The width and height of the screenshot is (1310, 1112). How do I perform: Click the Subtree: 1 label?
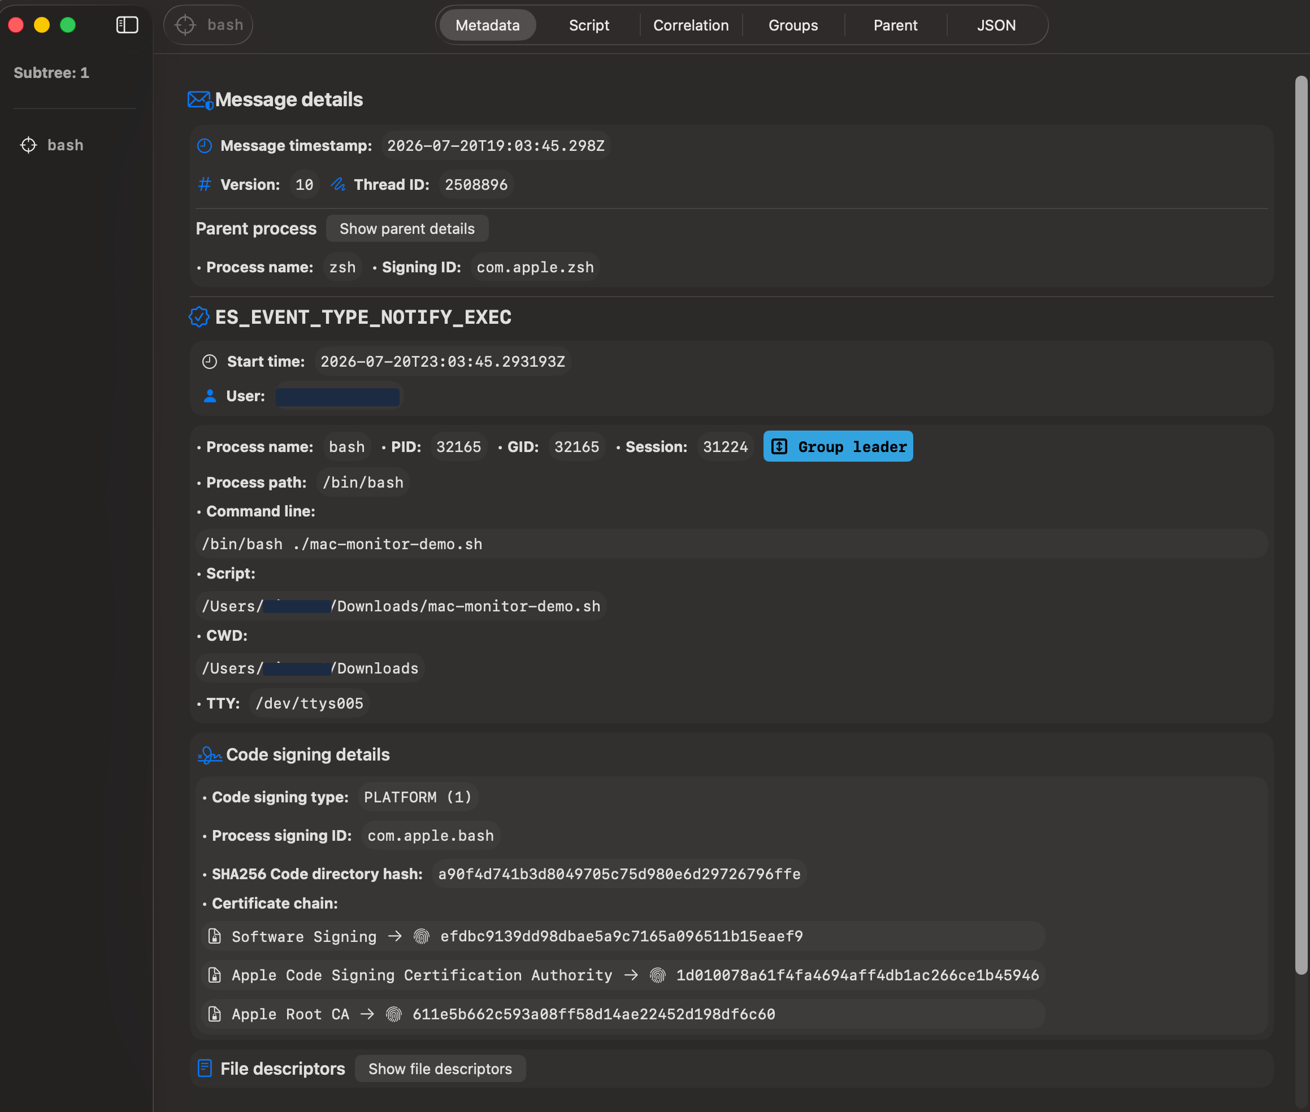click(x=51, y=72)
